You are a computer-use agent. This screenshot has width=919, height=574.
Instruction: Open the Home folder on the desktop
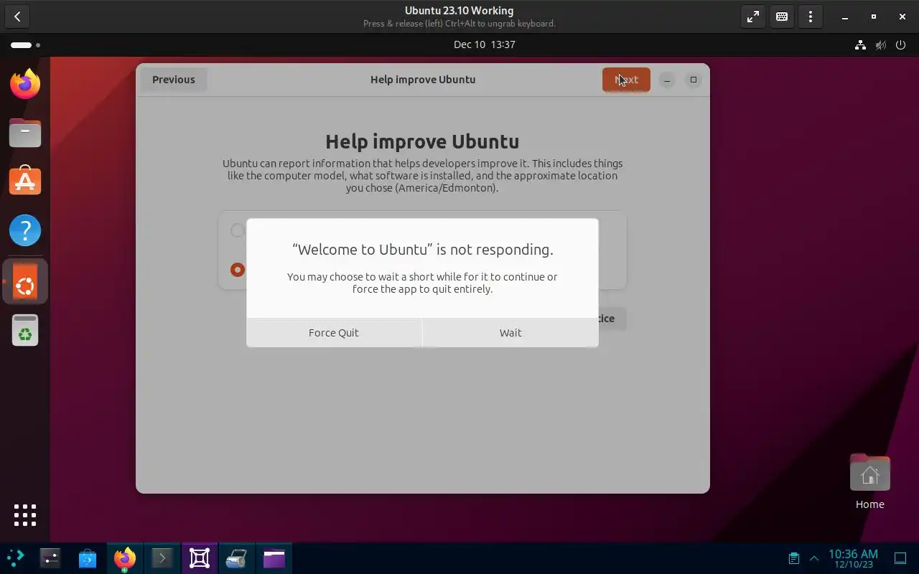(x=869, y=482)
